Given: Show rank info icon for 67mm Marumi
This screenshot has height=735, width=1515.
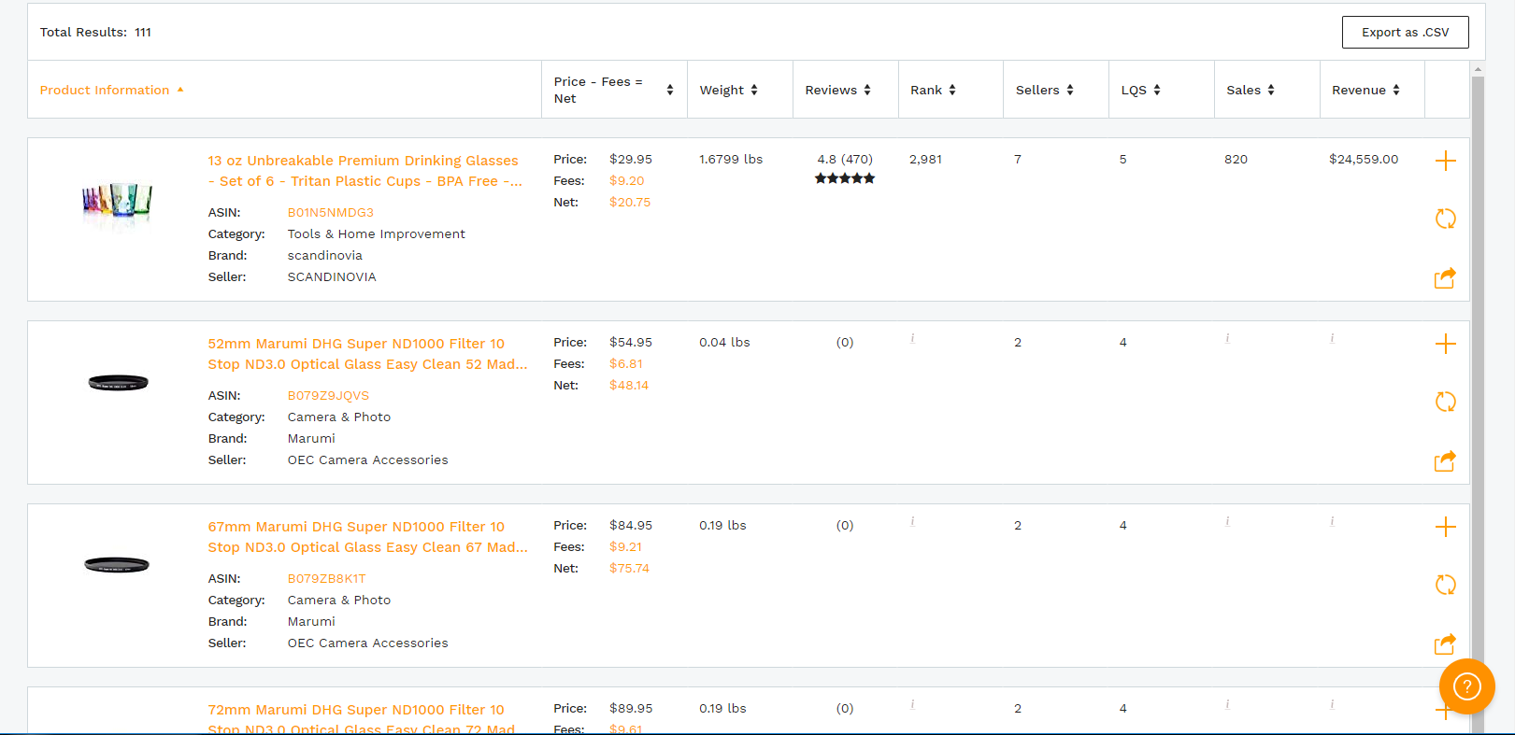Looking at the screenshot, I should tap(912, 521).
